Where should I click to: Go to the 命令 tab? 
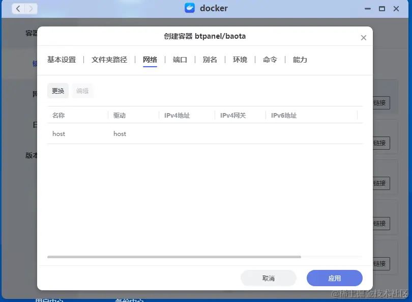click(270, 60)
